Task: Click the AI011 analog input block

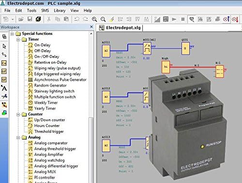Action: [106, 51]
